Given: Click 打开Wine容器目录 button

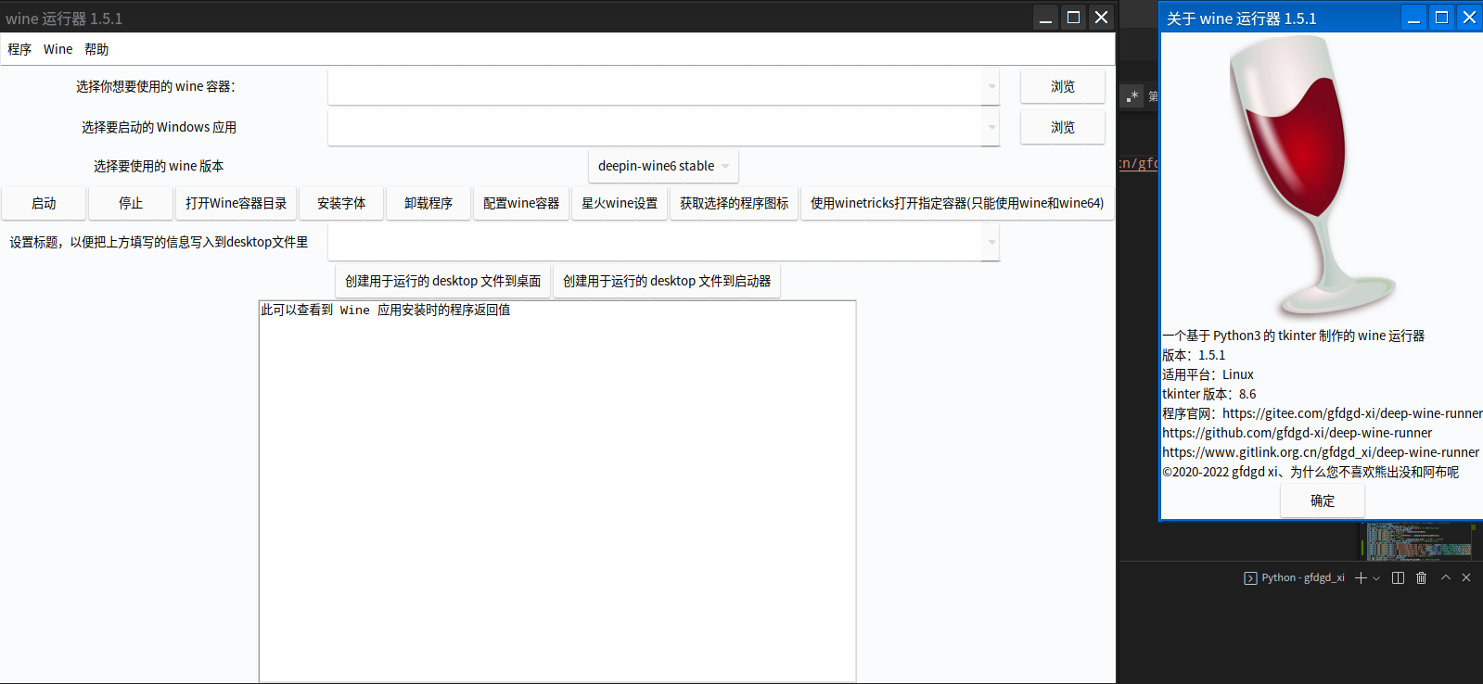Looking at the screenshot, I should [237, 203].
